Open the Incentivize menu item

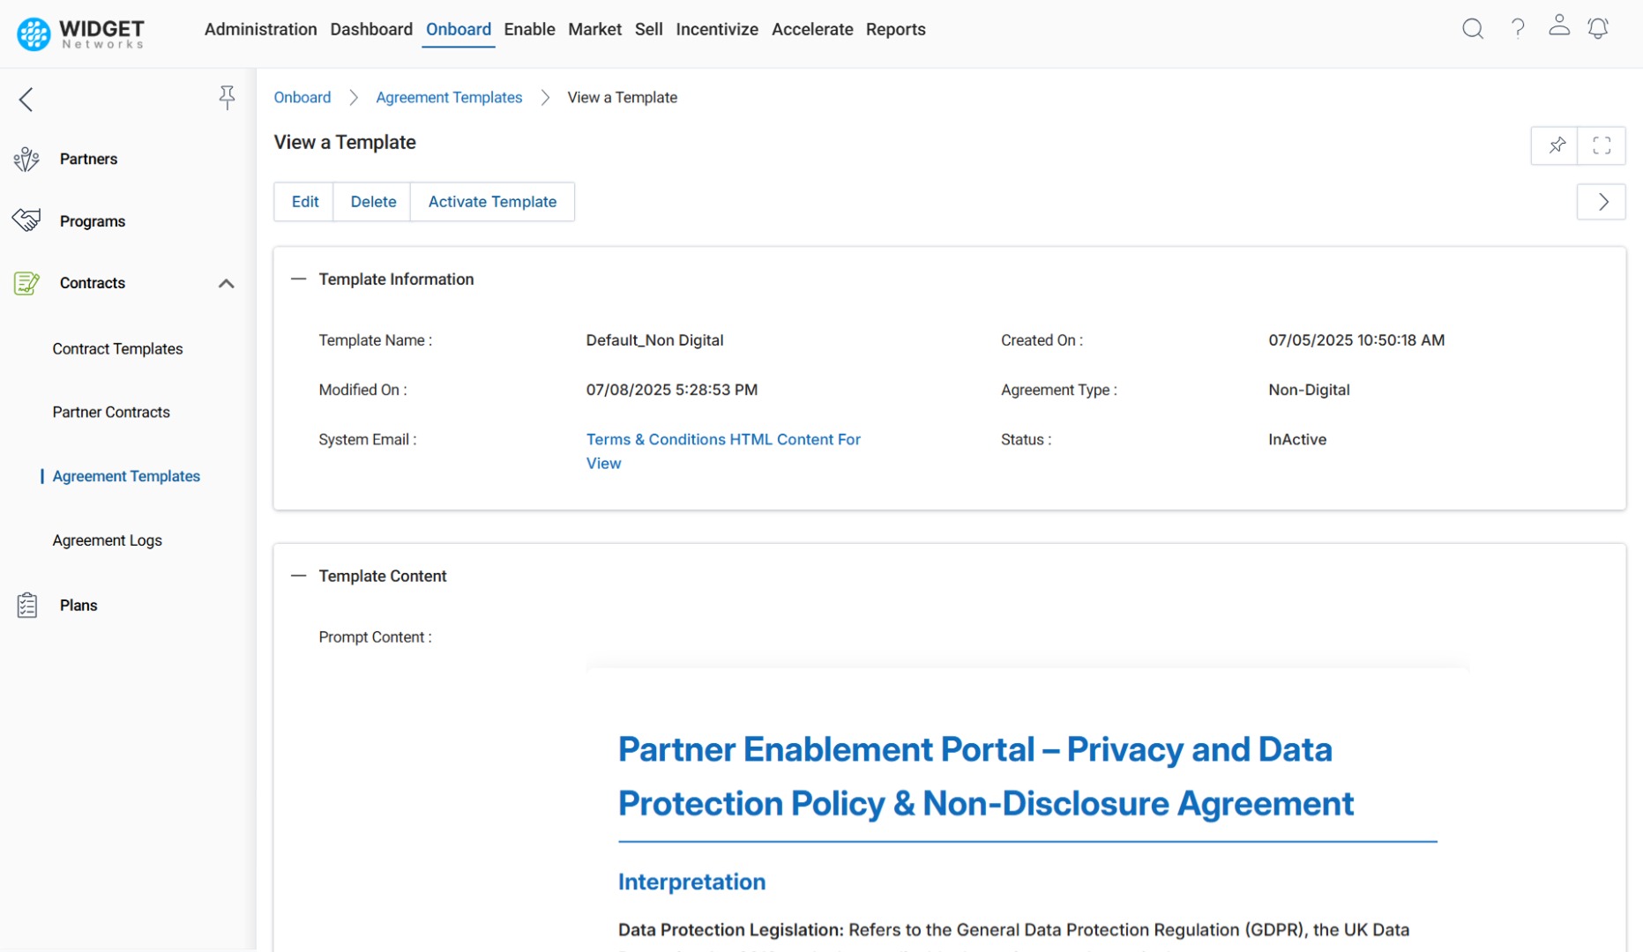coord(717,29)
